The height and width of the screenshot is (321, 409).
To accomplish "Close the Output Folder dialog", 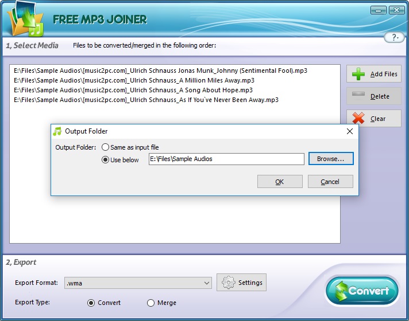I will 350,131.
